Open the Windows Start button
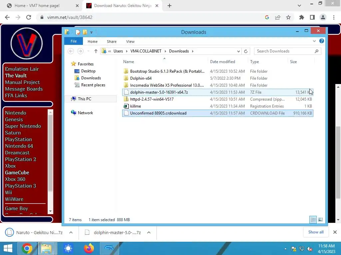Image resolution: width=341 pixels, height=255 pixels. (8, 248)
